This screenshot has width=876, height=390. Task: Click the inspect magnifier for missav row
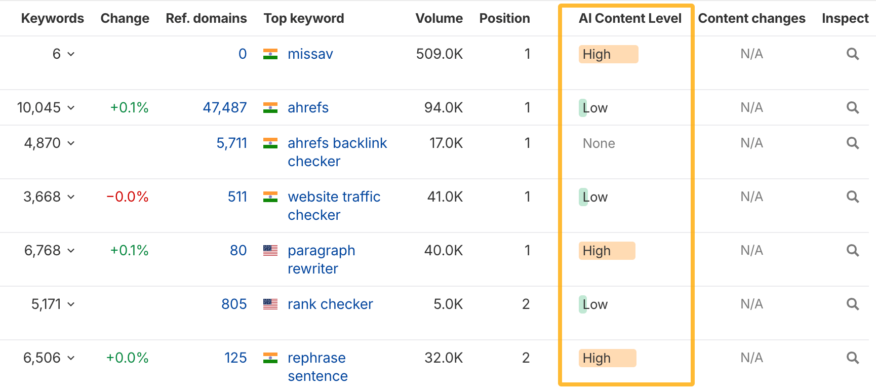coord(853,54)
